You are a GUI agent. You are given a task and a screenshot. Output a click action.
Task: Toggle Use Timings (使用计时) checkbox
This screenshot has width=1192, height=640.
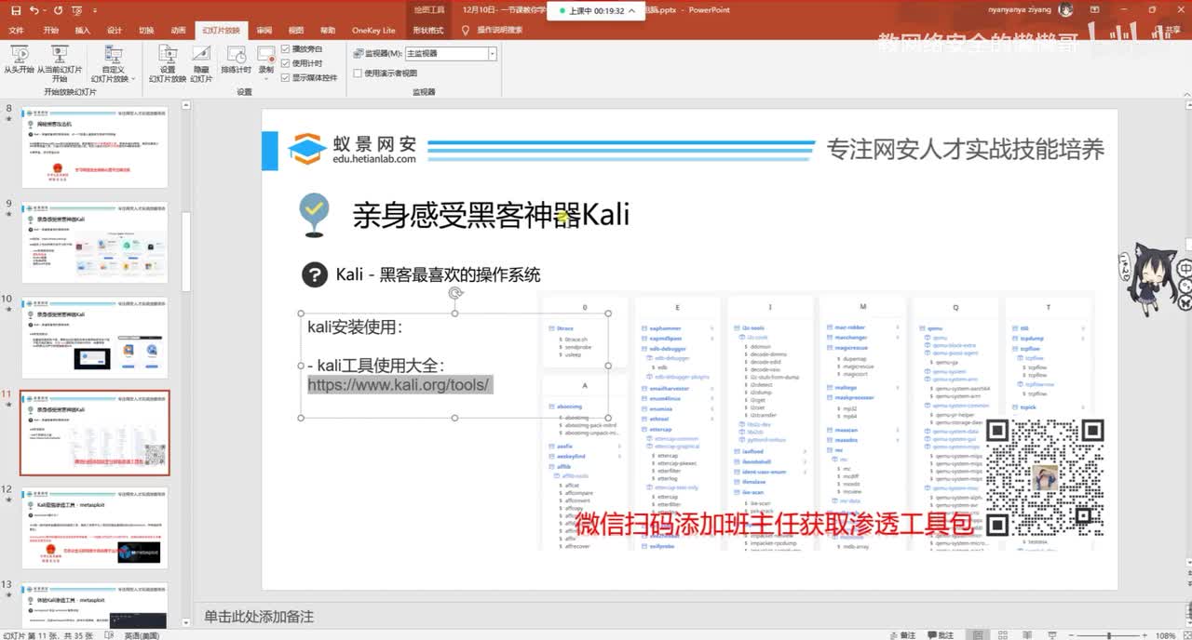[x=286, y=63]
